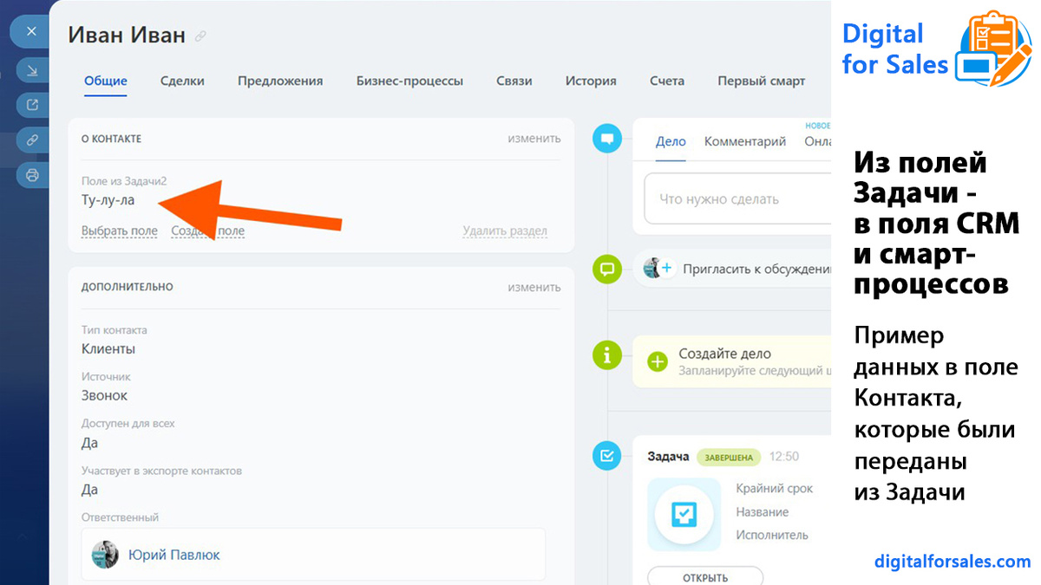Click Да under Участвует в экспорте контактов
Image resolution: width=1041 pixels, height=585 pixels.
[89, 489]
